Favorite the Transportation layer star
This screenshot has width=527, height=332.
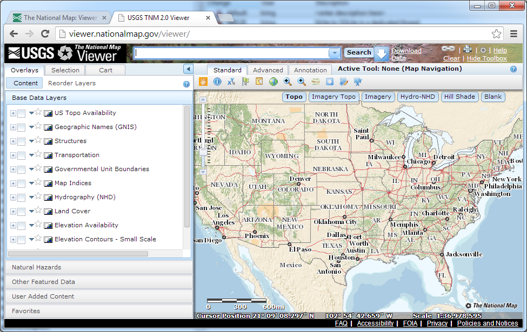pyautogui.click(x=38, y=154)
